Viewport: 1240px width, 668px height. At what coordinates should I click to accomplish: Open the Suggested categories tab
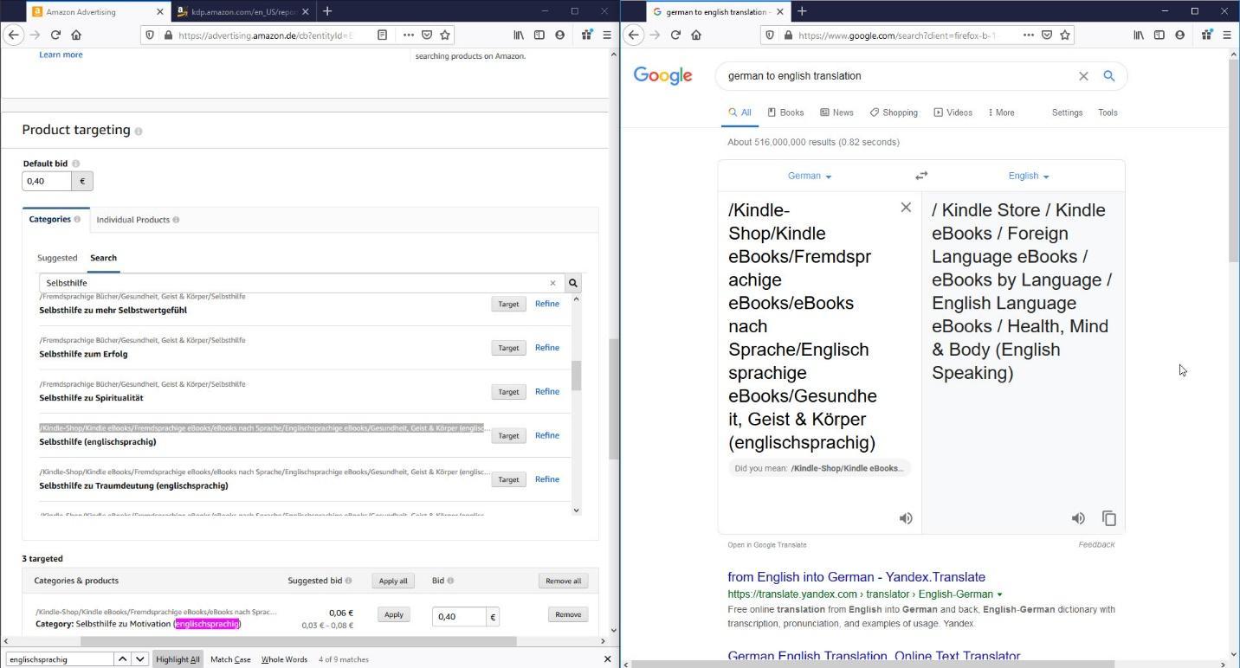[57, 258]
